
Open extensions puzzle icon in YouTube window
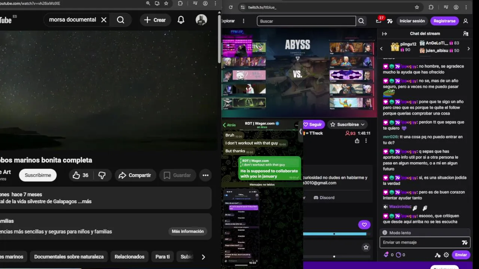pyautogui.click(x=180, y=3)
